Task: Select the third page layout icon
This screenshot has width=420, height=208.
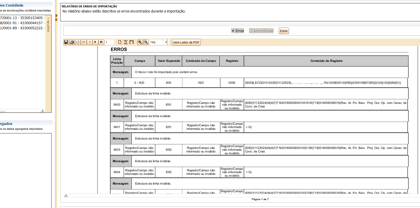Action: pos(132,42)
